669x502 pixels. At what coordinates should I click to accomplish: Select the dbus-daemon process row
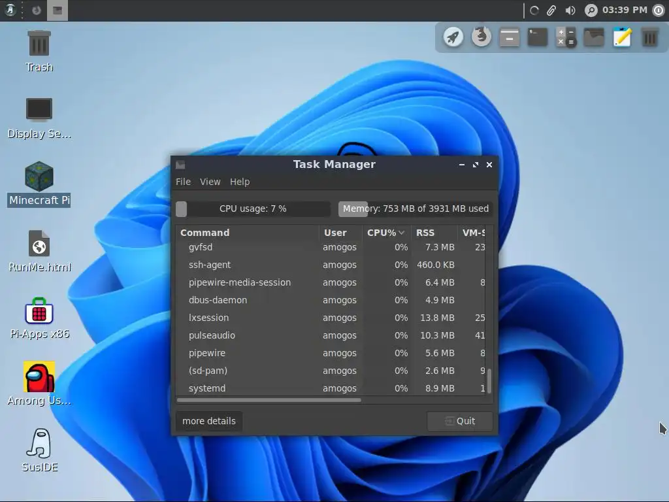click(x=331, y=300)
